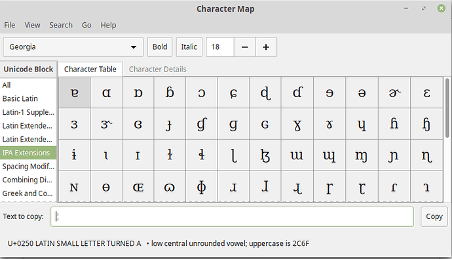452x259 pixels.
Task: Pick the hooktop b ɓ character
Action: click(x=170, y=92)
